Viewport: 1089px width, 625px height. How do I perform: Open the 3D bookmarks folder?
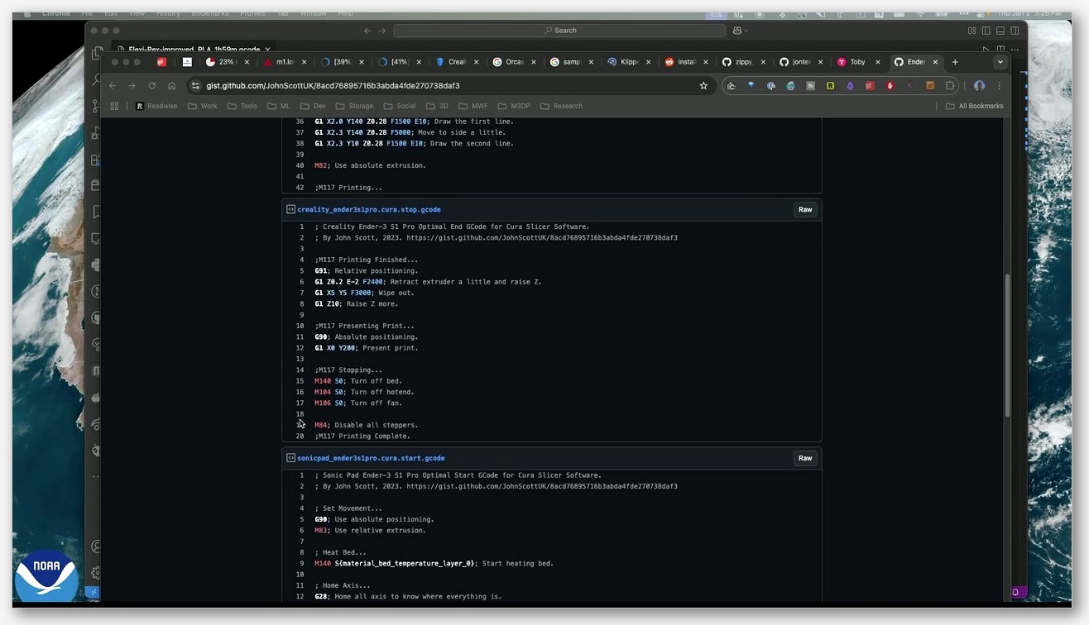(x=437, y=106)
